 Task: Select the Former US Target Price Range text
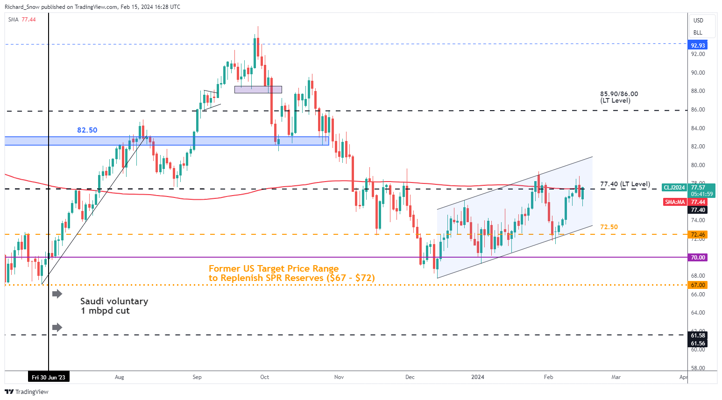pos(291,274)
